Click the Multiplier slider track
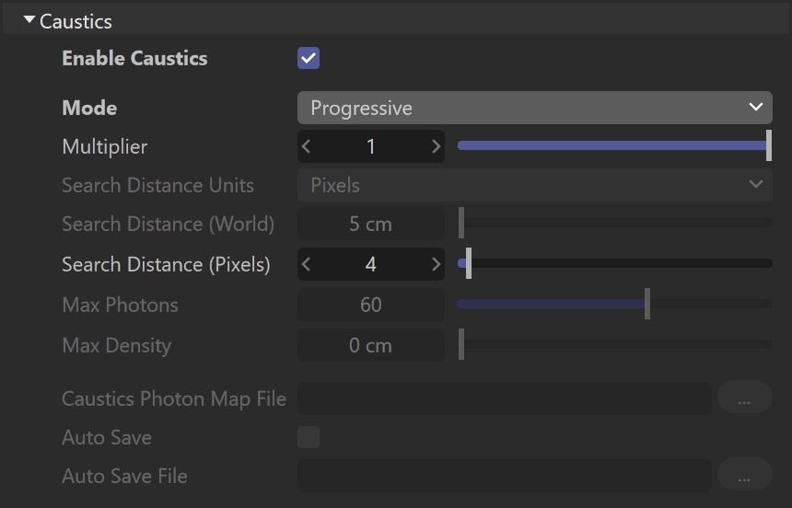 coord(614,145)
